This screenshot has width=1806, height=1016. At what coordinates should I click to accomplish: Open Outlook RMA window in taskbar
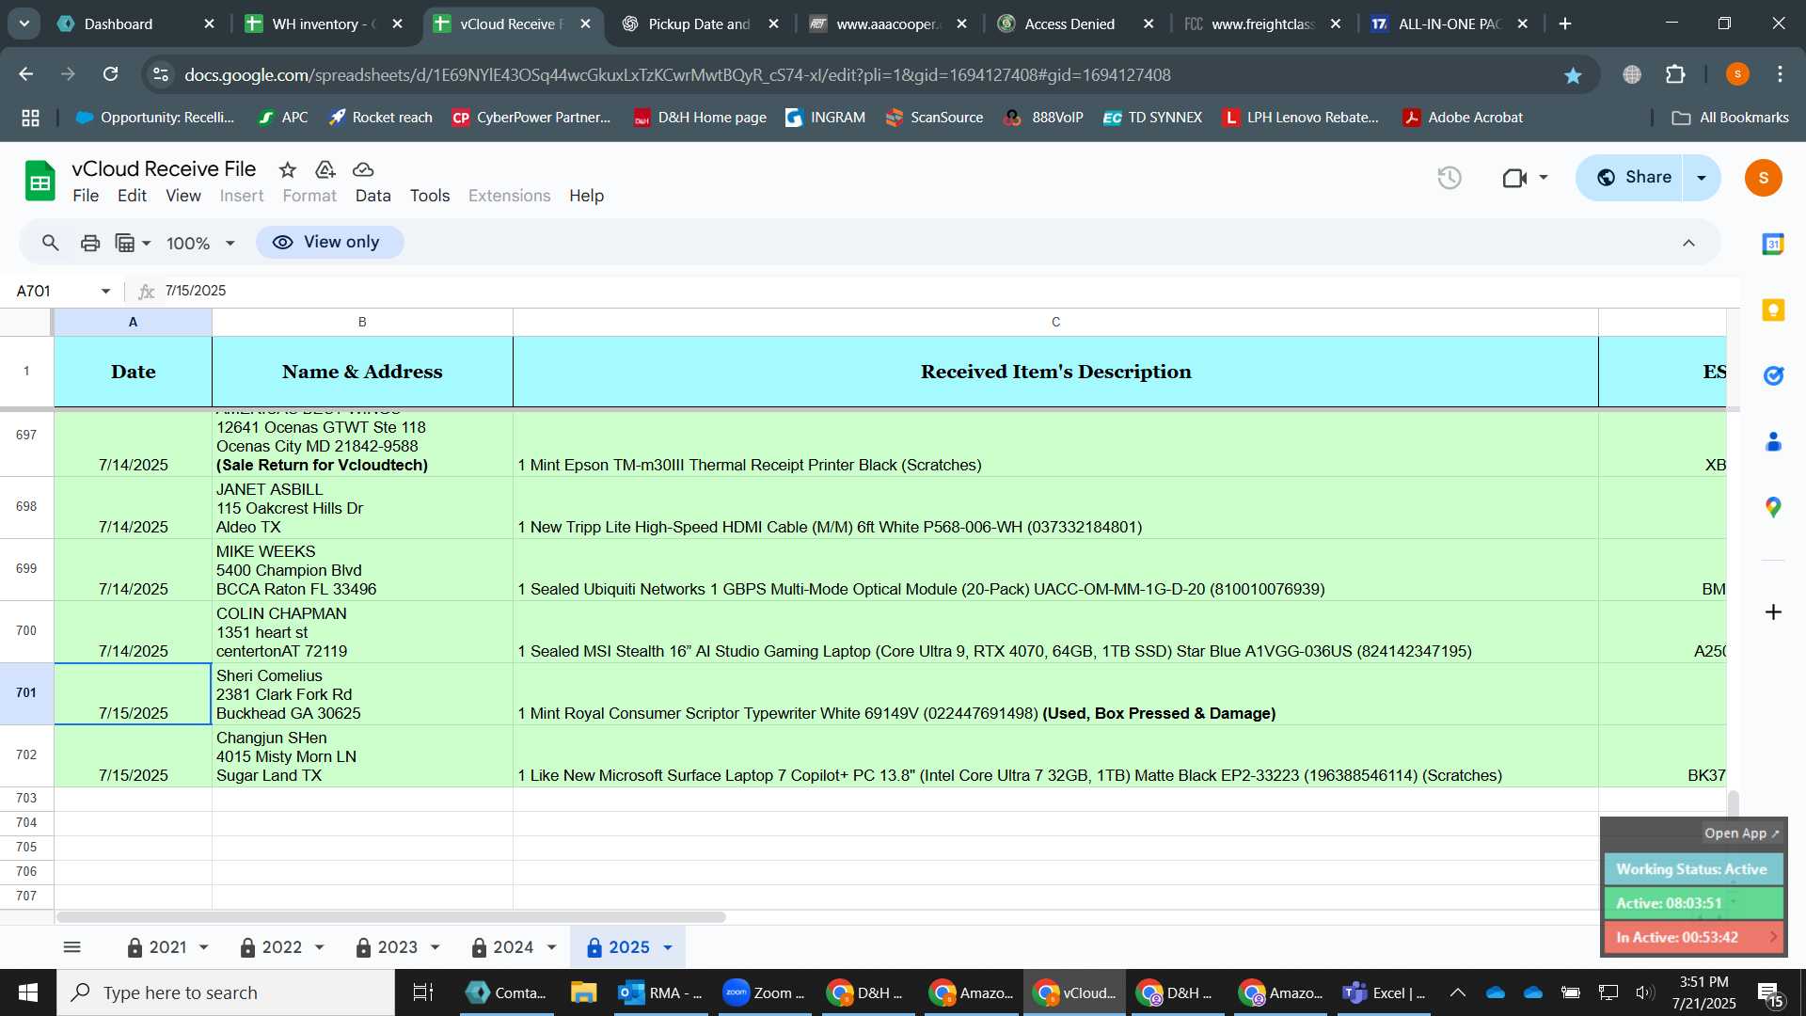(660, 992)
